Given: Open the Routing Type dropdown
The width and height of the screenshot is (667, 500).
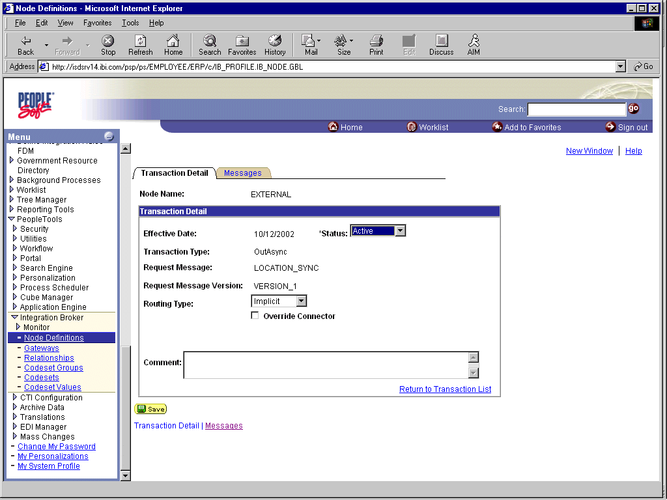Looking at the screenshot, I should click(x=301, y=301).
